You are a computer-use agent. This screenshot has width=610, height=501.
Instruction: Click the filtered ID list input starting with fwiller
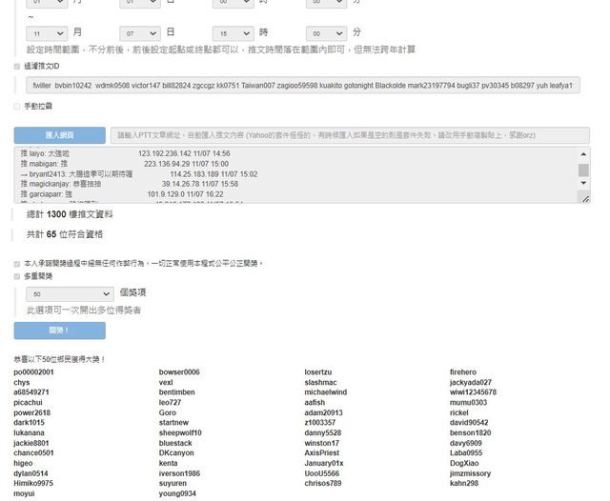click(x=302, y=86)
